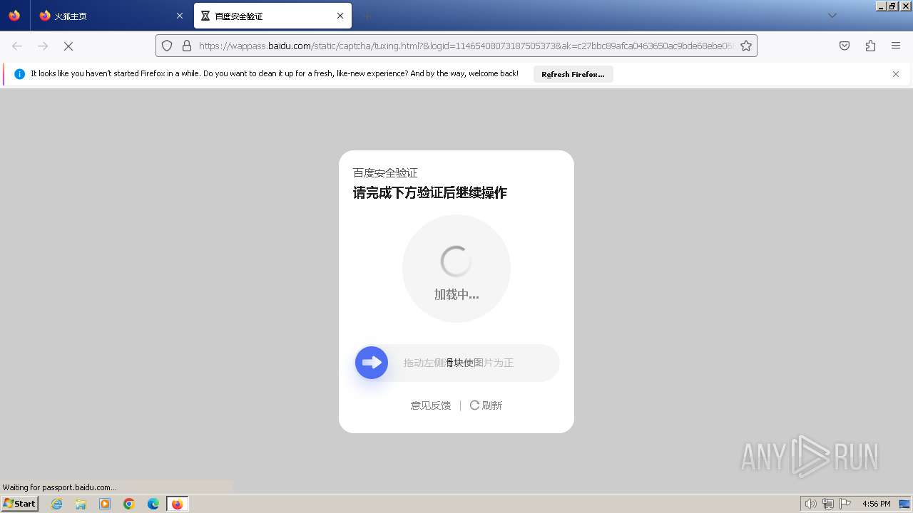Click the notification info icon

[19, 74]
